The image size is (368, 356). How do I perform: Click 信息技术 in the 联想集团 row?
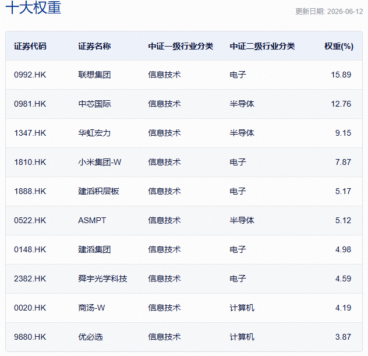point(164,75)
